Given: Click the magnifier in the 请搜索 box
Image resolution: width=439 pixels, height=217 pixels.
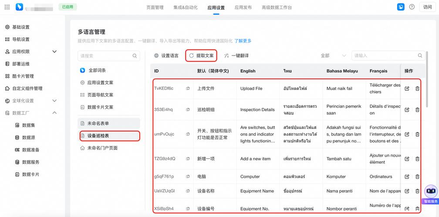Looking at the screenshot, I should click(x=135, y=56).
